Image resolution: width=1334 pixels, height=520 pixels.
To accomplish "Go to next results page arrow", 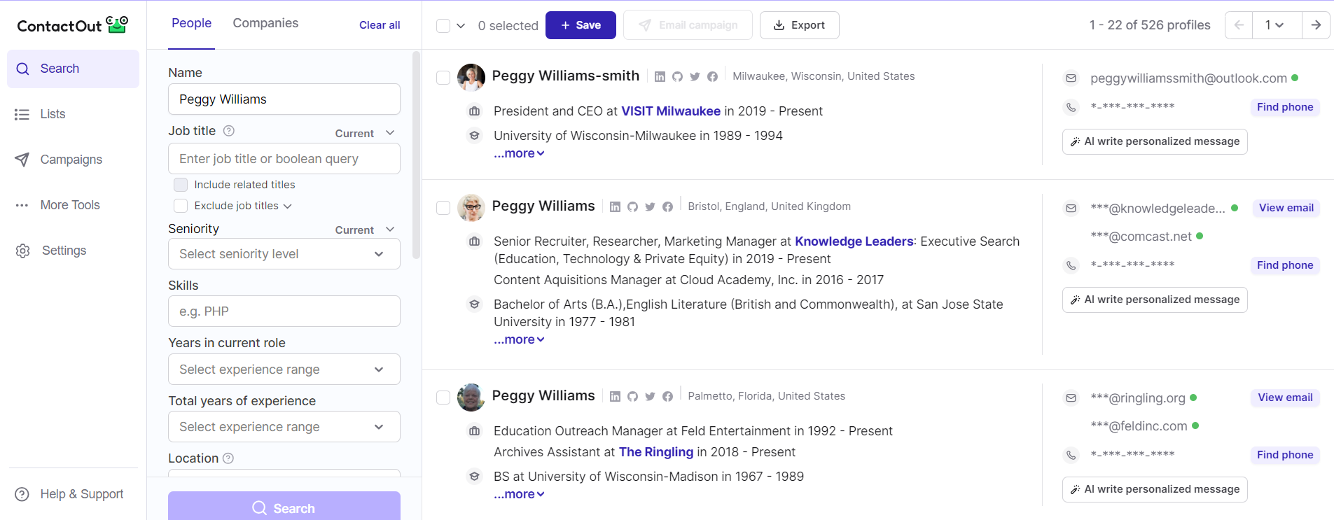I will [1316, 25].
